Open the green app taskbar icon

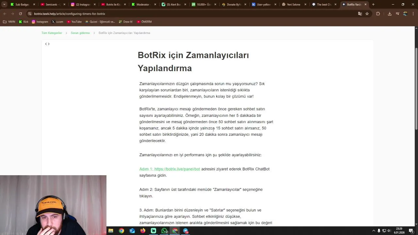point(153,231)
